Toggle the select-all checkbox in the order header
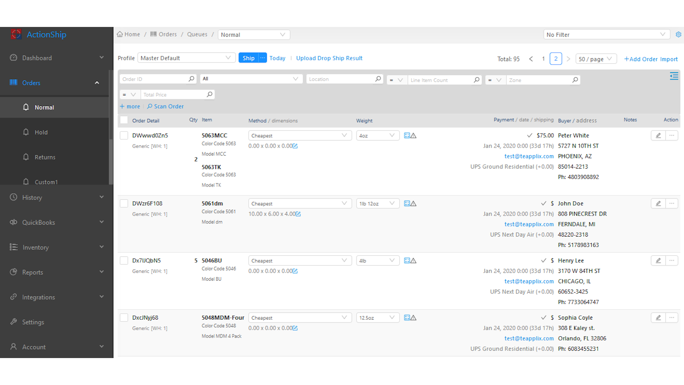 (124, 120)
